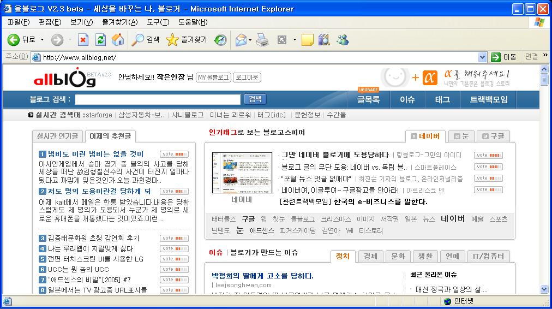The width and height of the screenshot is (552, 309).
Task: Open the History clock icon
Action: pos(220,40)
